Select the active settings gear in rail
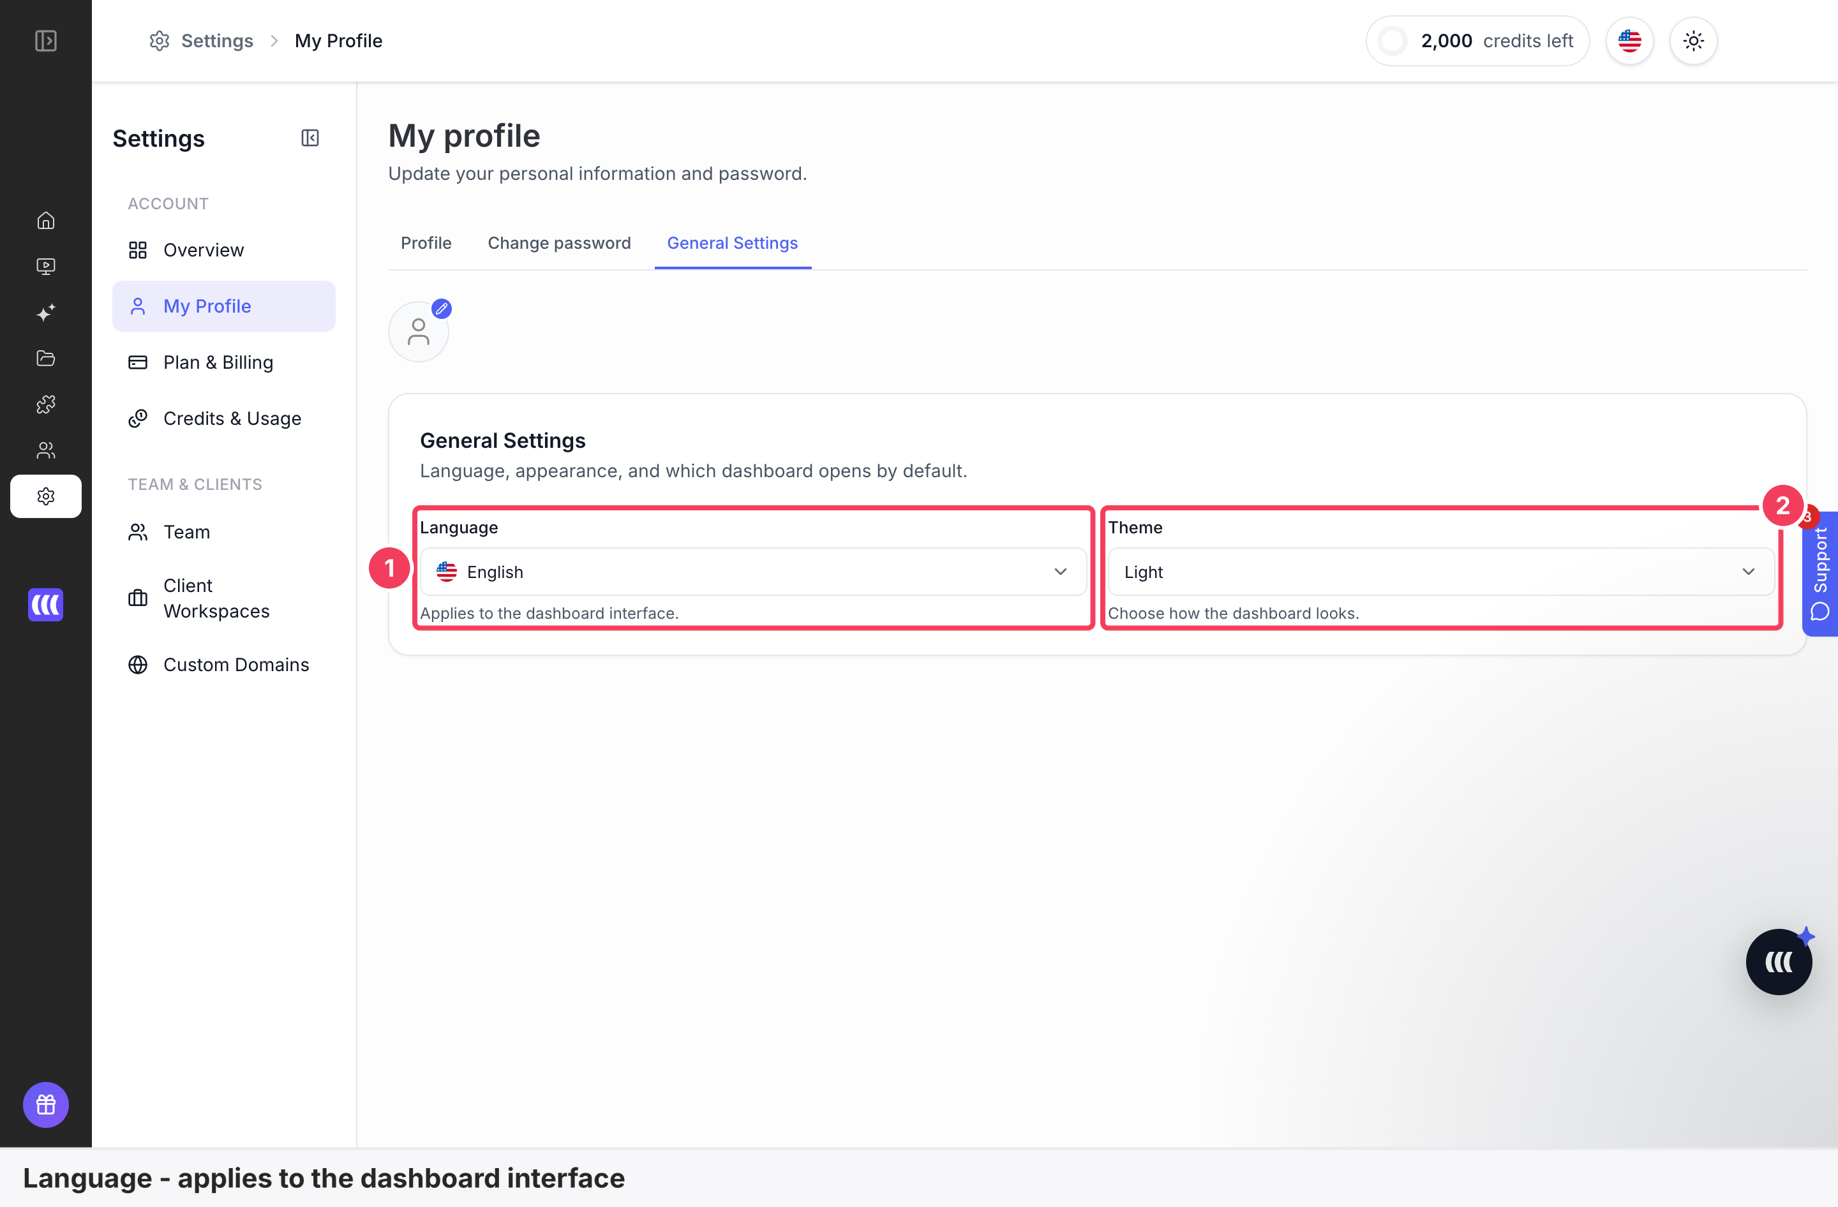The width and height of the screenshot is (1838, 1207). [x=45, y=496]
